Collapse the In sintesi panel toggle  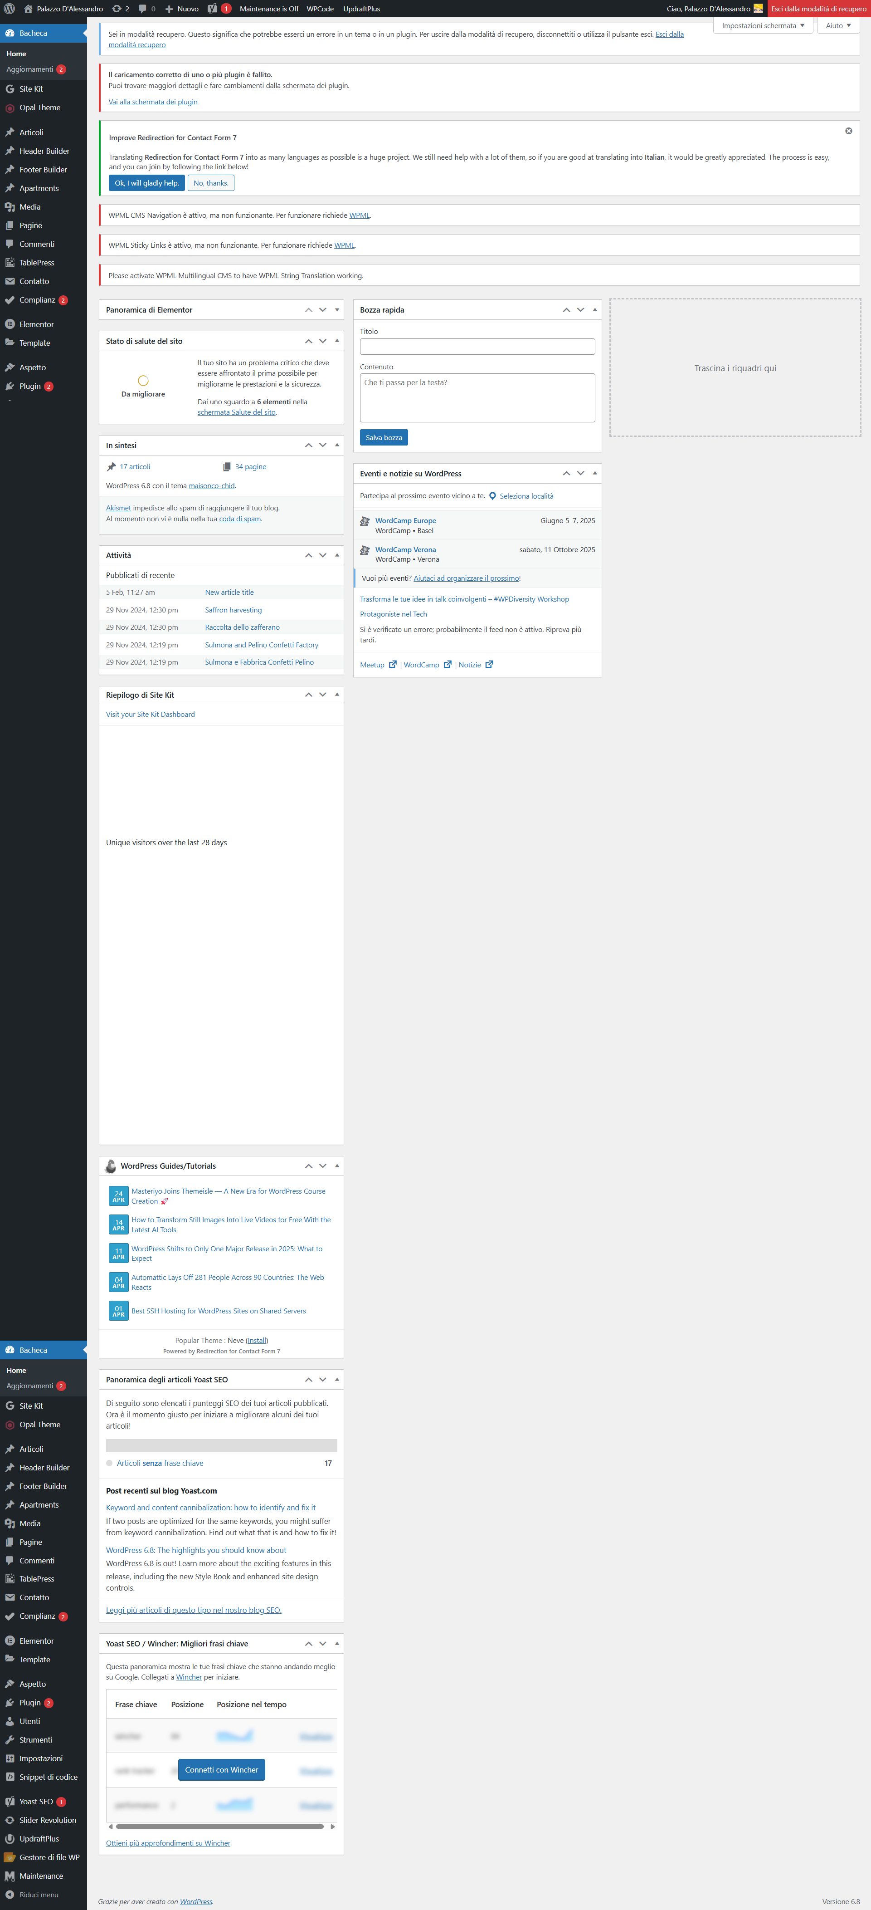pyautogui.click(x=337, y=446)
